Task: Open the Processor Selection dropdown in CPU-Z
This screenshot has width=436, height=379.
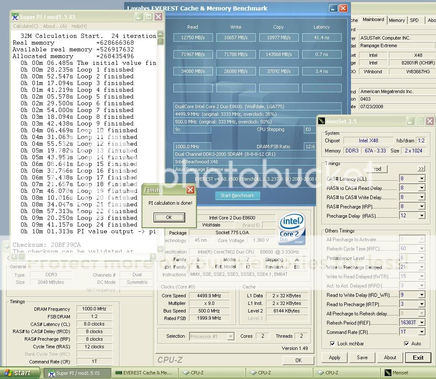Action: click(231, 336)
